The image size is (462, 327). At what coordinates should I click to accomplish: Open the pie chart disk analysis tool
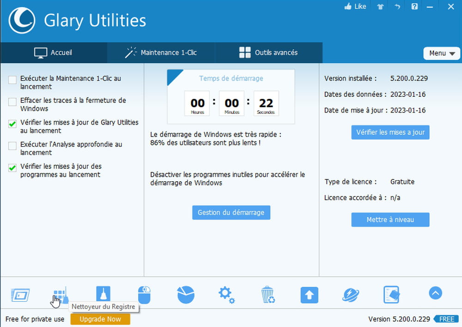[186, 294]
